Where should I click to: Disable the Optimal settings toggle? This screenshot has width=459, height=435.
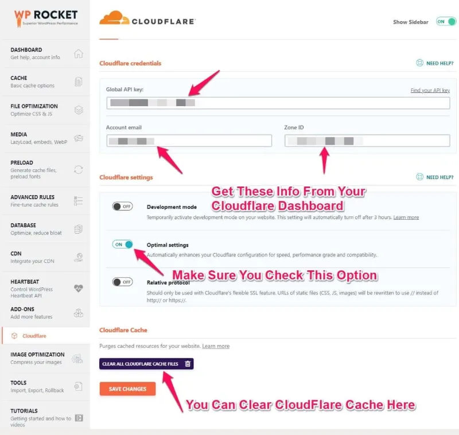point(122,244)
